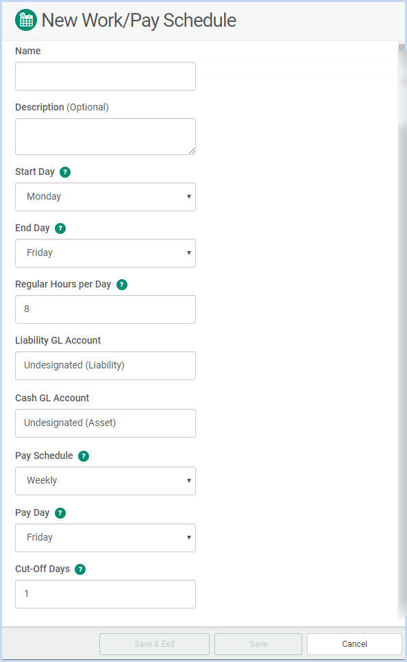The width and height of the screenshot is (407, 662).
Task: Click the calendar schedule icon in header
Action: coord(26,20)
